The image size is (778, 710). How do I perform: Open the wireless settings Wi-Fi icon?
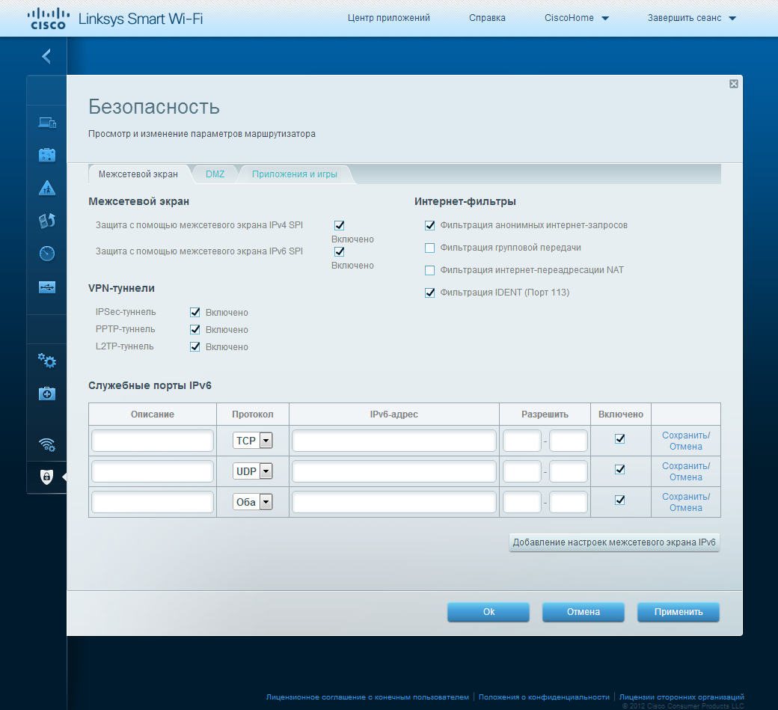47,444
